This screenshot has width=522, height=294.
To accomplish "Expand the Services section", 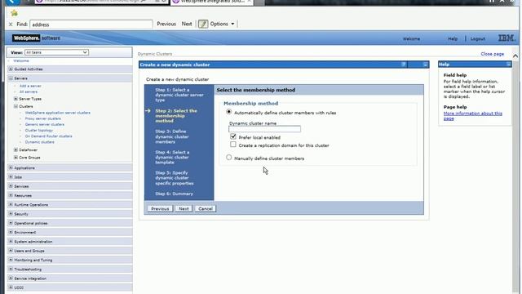I will coord(11,186).
